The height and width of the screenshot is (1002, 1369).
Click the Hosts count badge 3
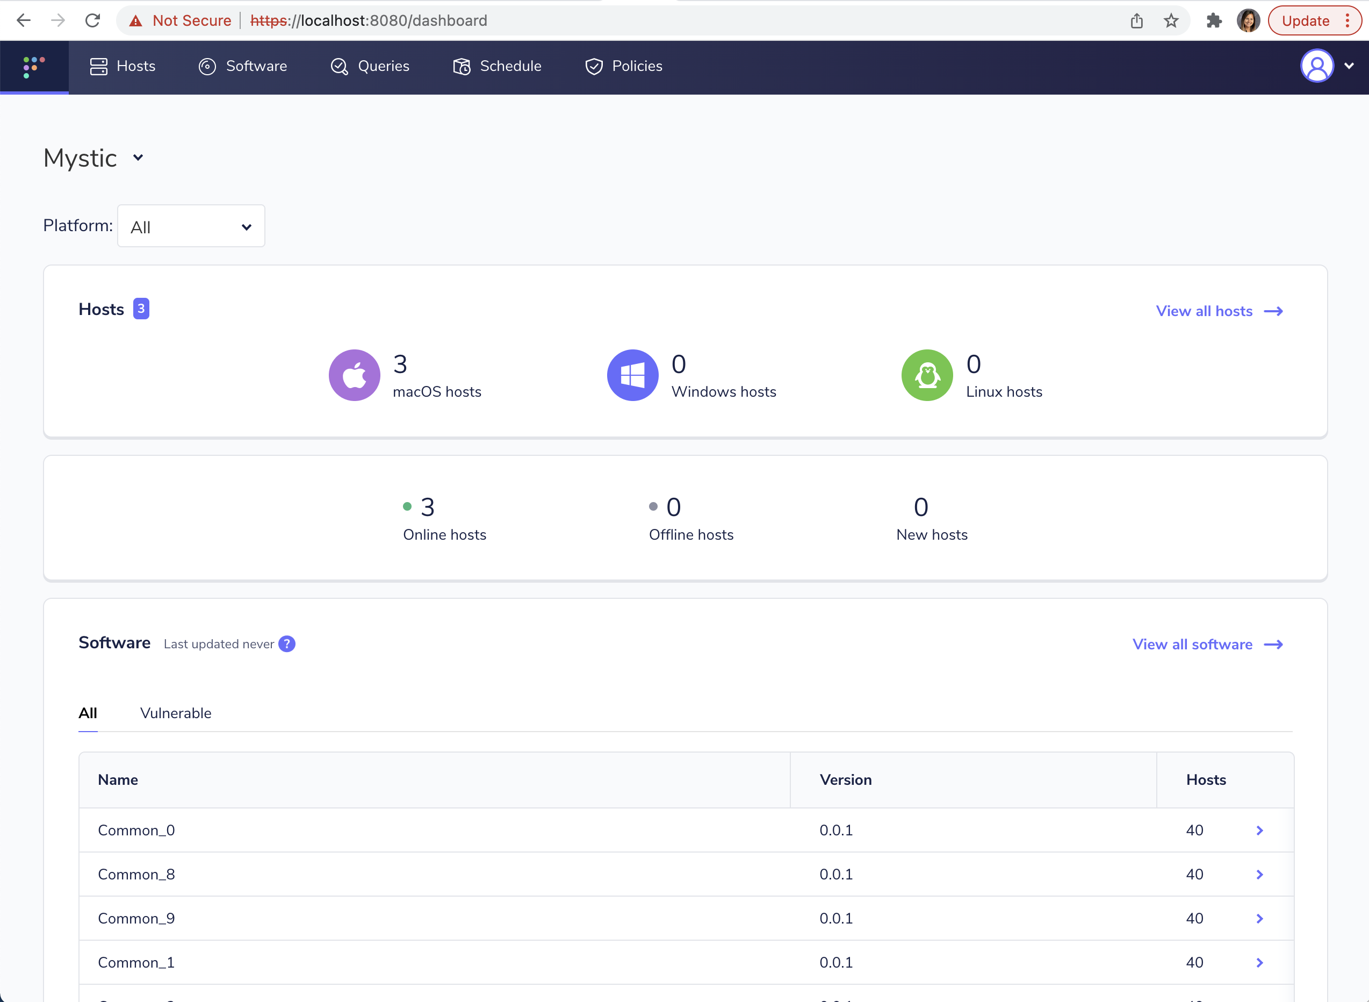pyautogui.click(x=141, y=309)
